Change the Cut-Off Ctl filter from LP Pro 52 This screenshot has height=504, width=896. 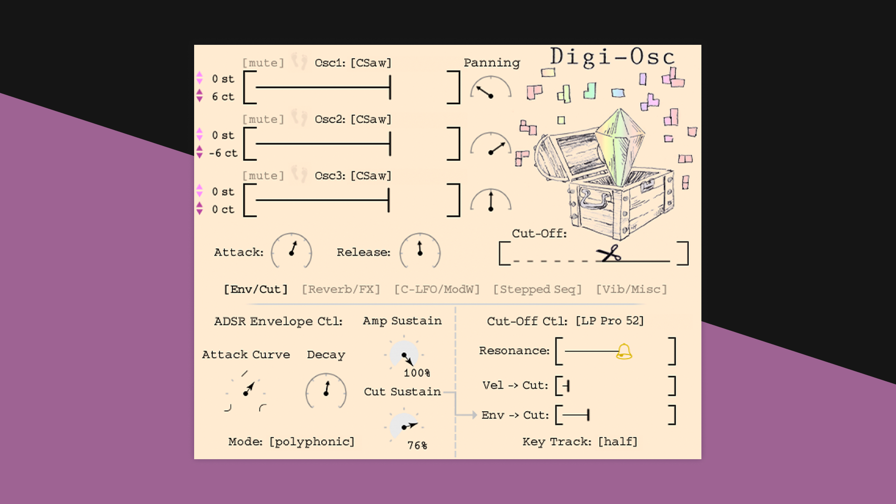tap(610, 321)
